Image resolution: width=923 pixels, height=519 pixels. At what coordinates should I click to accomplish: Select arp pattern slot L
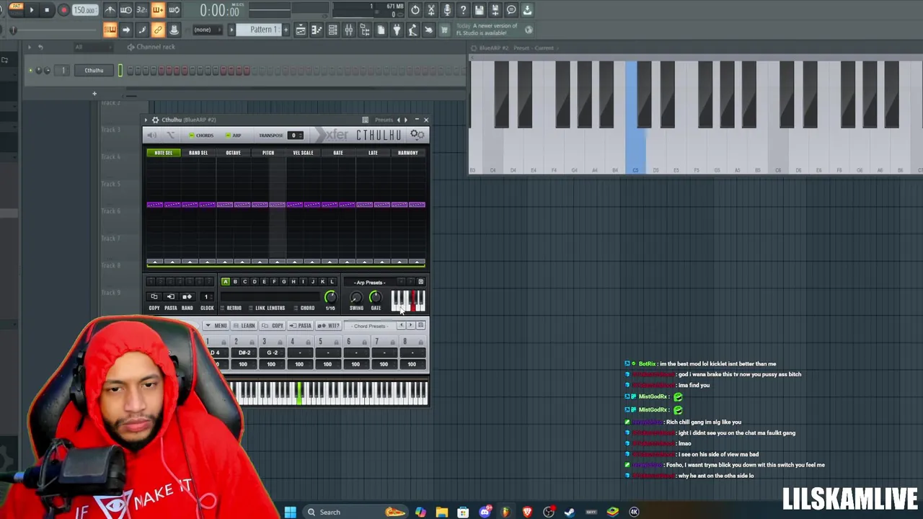332,282
